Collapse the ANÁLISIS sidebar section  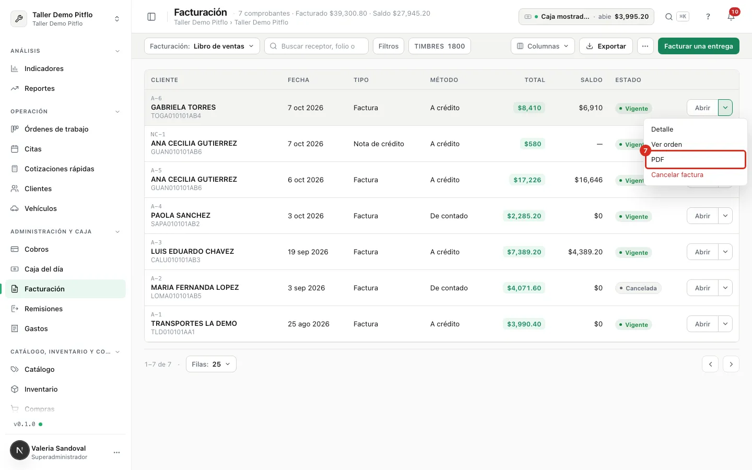pyautogui.click(x=65, y=51)
